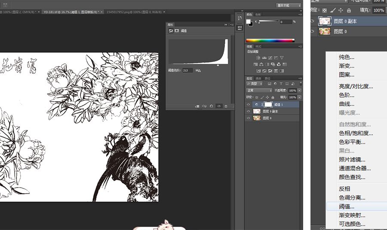Screen dimensions: 387x230
Task: Add a Levels adjustment icon in Adjustments panel
Action: [x=264, y=57]
